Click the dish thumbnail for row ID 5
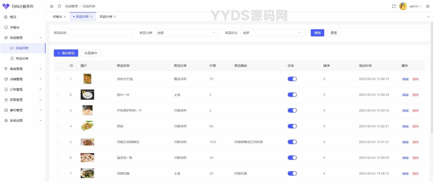The height and width of the screenshot is (182, 434). (87, 142)
